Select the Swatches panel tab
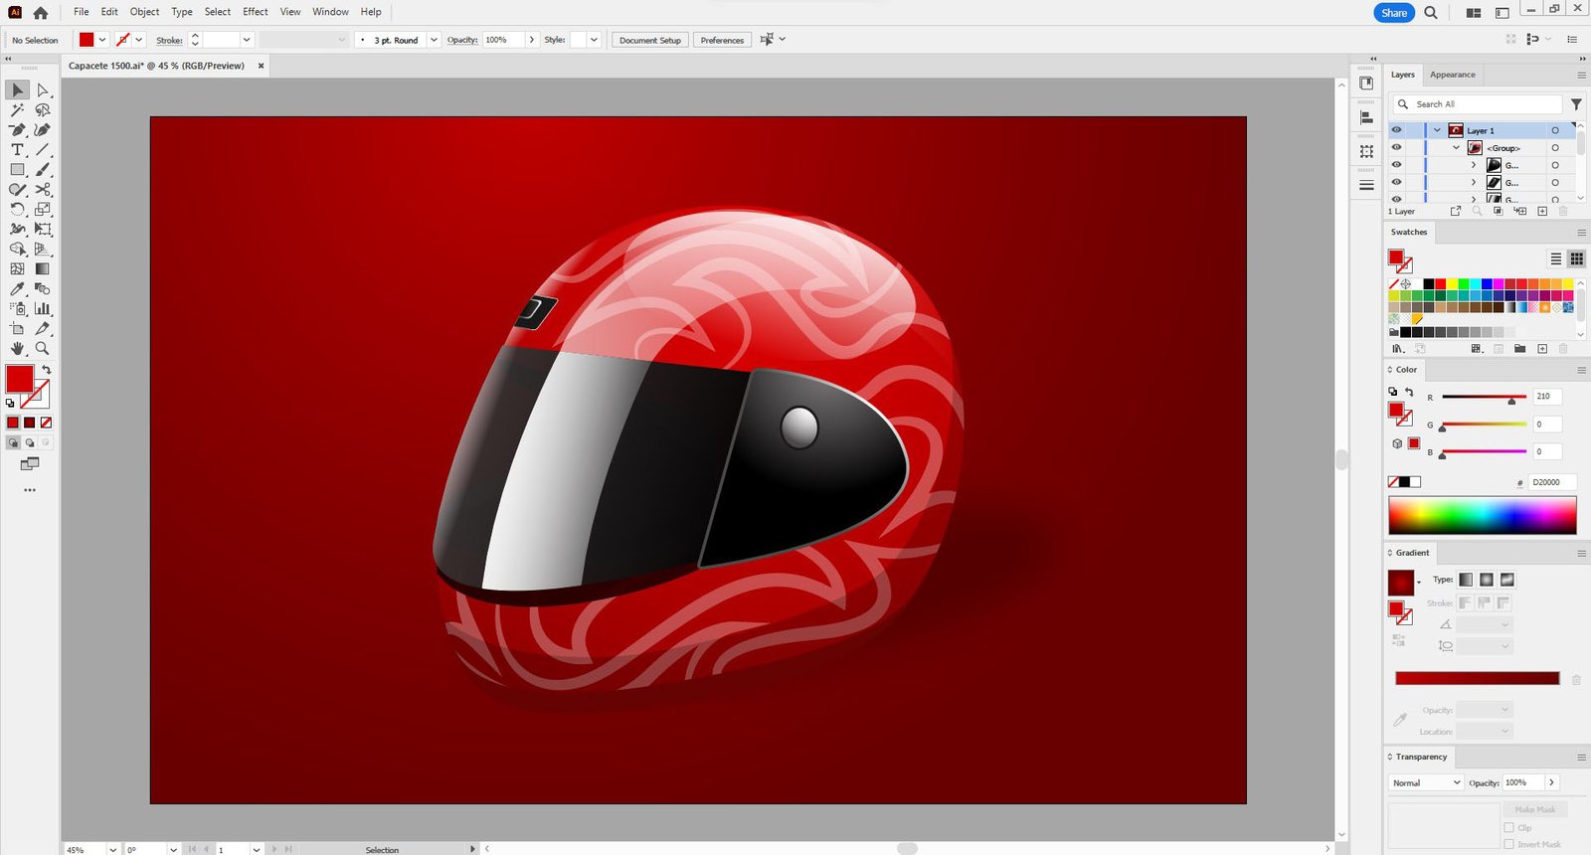The height and width of the screenshot is (855, 1591). 1409,232
